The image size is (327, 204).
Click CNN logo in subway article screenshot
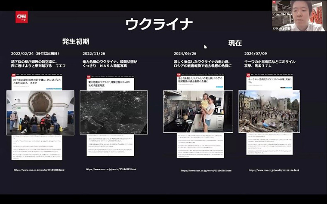(x=14, y=75)
